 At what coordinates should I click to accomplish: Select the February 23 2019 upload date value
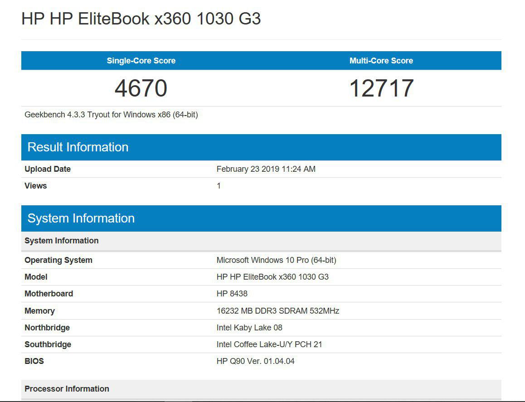[266, 169]
